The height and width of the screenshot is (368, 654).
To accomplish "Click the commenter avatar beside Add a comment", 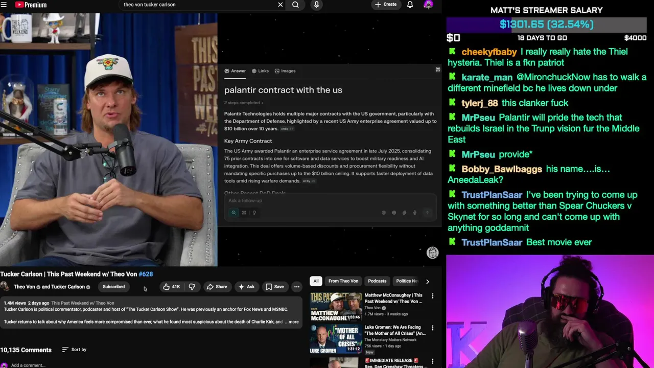I will [x=4, y=365].
